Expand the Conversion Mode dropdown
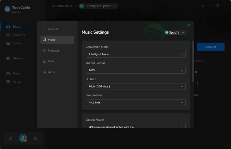The width and height of the screenshot is (231, 149). (135, 54)
